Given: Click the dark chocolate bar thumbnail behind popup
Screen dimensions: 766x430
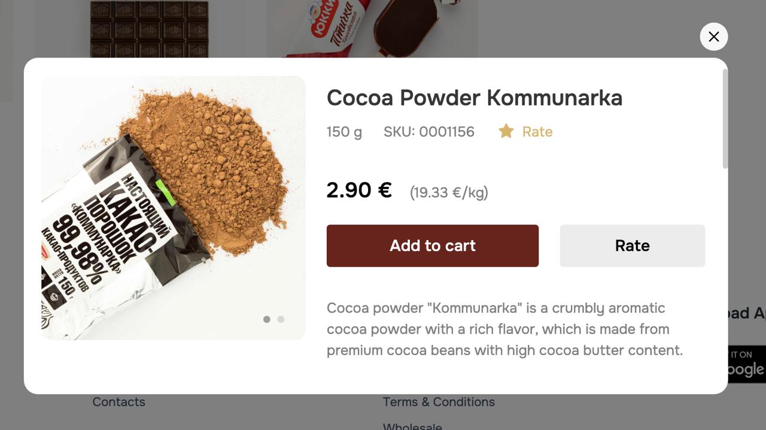Looking at the screenshot, I should click(x=149, y=28).
